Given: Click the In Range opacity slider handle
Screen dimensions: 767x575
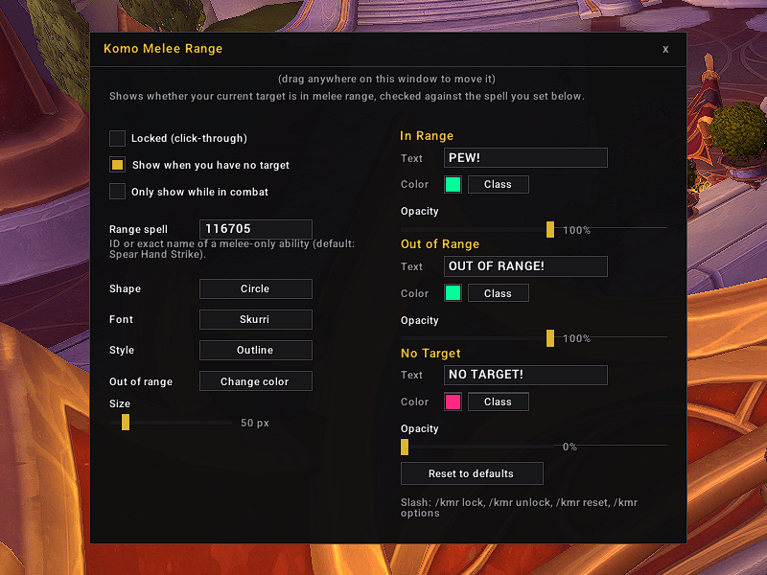Looking at the screenshot, I should click(550, 229).
